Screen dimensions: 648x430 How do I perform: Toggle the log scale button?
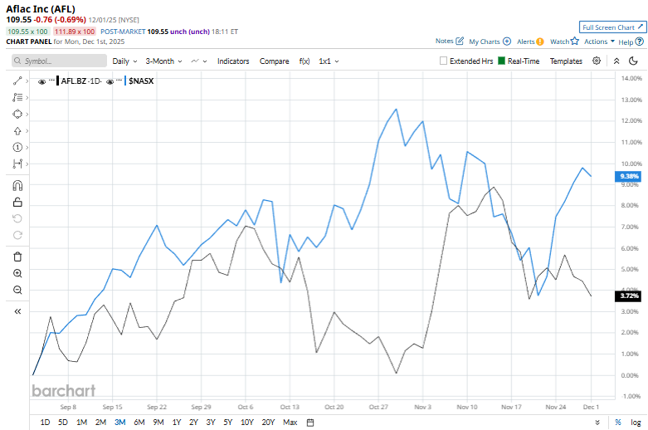(636, 423)
